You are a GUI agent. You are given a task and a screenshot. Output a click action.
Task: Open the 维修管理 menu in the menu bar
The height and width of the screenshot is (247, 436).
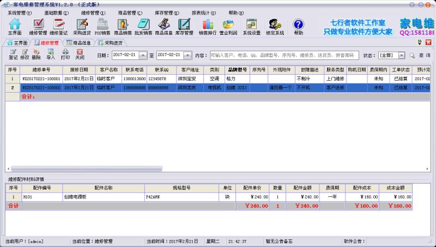tap(93, 13)
